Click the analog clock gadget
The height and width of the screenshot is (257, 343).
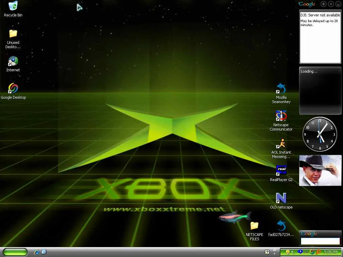click(x=320, y=134)
